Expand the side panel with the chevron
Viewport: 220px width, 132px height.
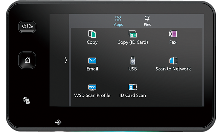[66, 60]
